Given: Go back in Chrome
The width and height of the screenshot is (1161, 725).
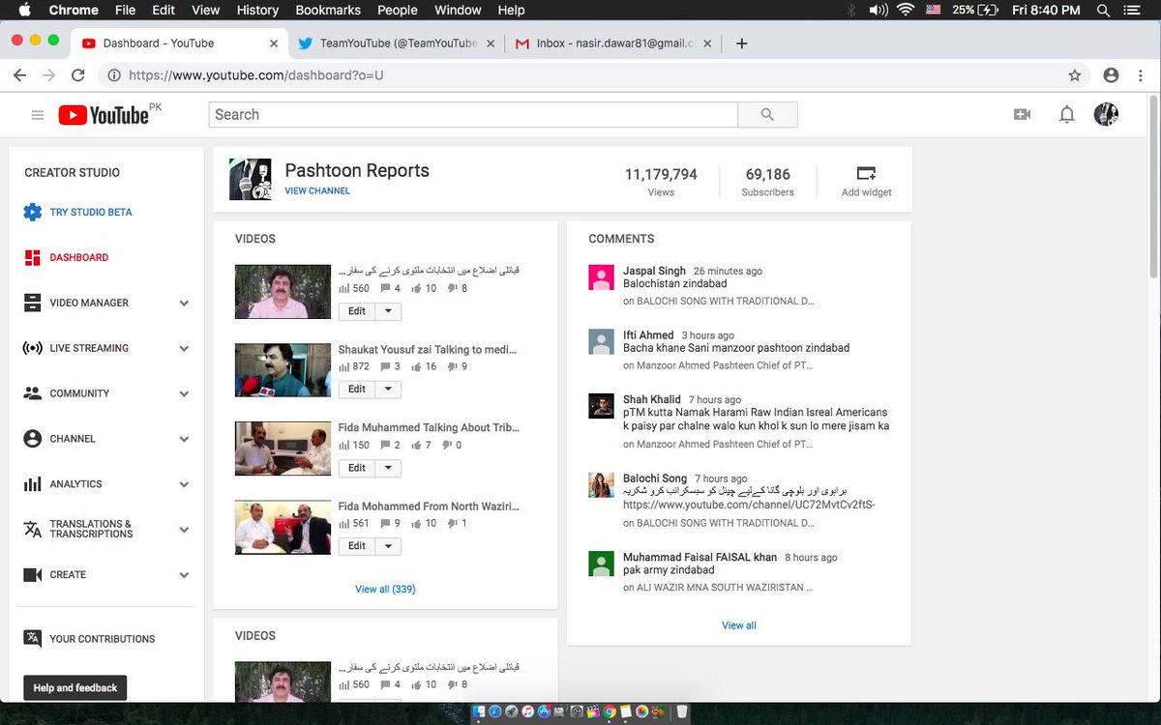Looking at the screenshot, I should click(21, 75).
